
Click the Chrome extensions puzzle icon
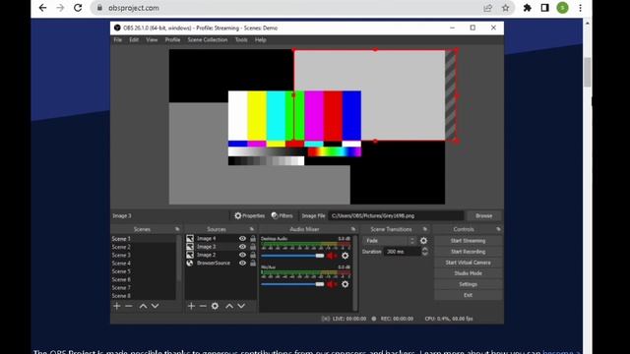(528, 8)
